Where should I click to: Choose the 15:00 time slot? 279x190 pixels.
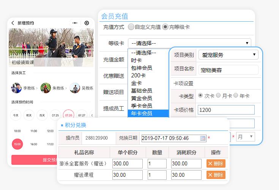point(17,144)
